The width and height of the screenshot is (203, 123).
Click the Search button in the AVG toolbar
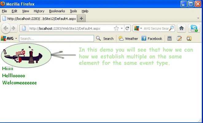105,39
